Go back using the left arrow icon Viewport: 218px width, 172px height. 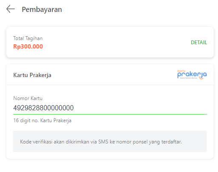click(x=11, y=9)
